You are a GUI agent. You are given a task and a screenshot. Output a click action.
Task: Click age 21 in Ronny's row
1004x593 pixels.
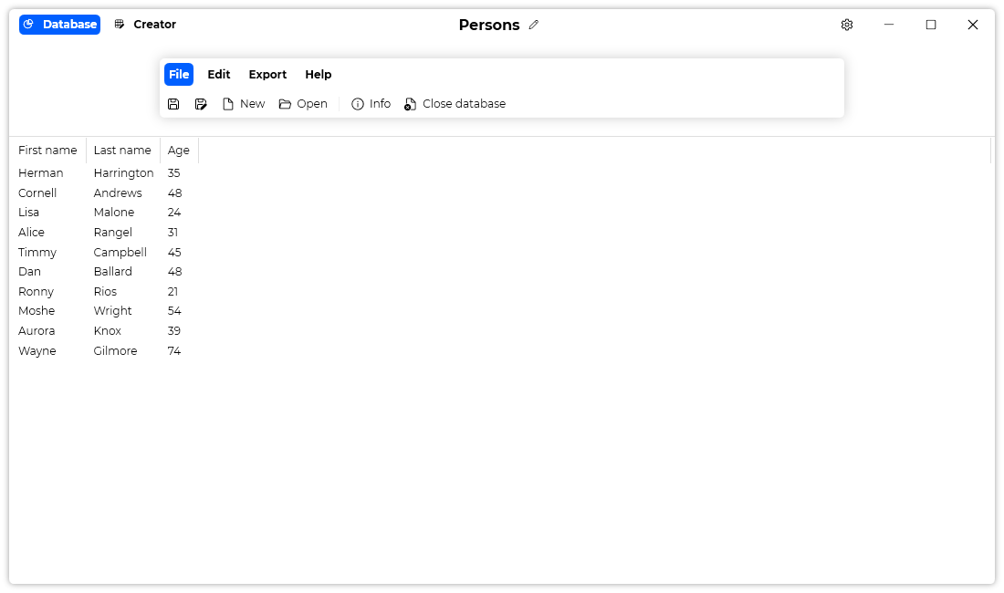click(x=173, y=292)
